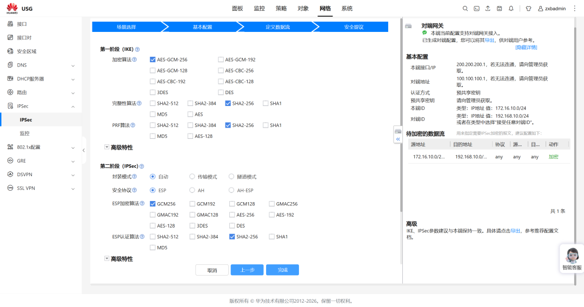The image size is (584, 307).
Task: Collapse the left sidebar handle
Action: (84, 150)
